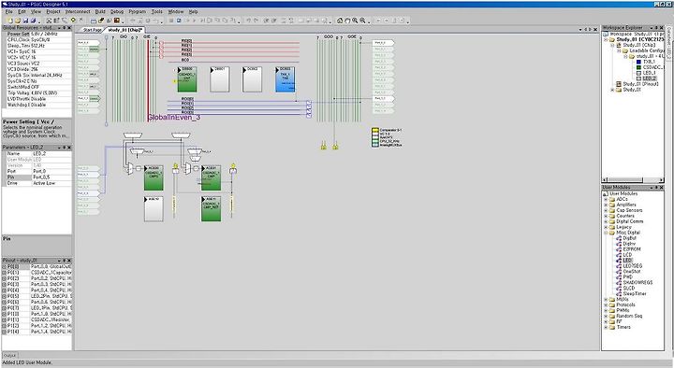Expand the ADCs folder in User Modules

coord(606,199)
